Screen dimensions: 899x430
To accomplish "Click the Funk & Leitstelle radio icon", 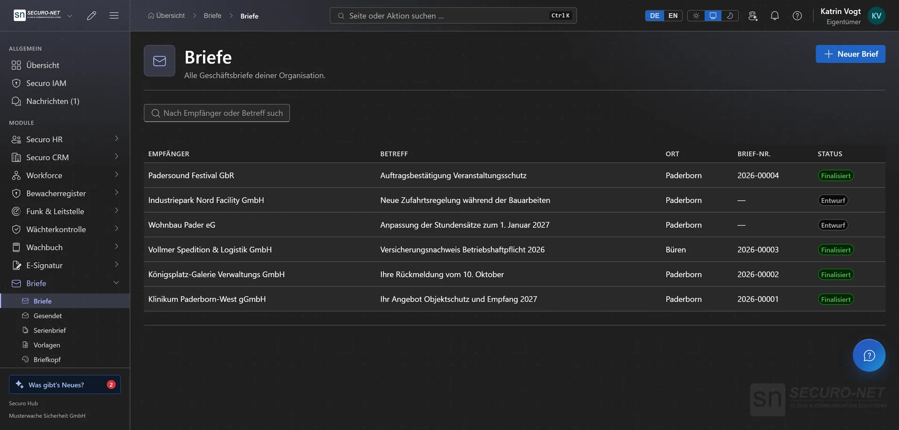I will click(16, 211).
